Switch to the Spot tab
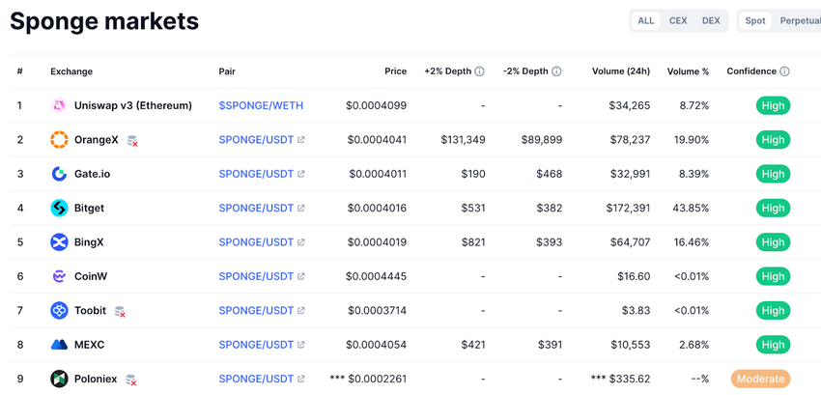The image size is (821, 395). (x=755, y=20)
